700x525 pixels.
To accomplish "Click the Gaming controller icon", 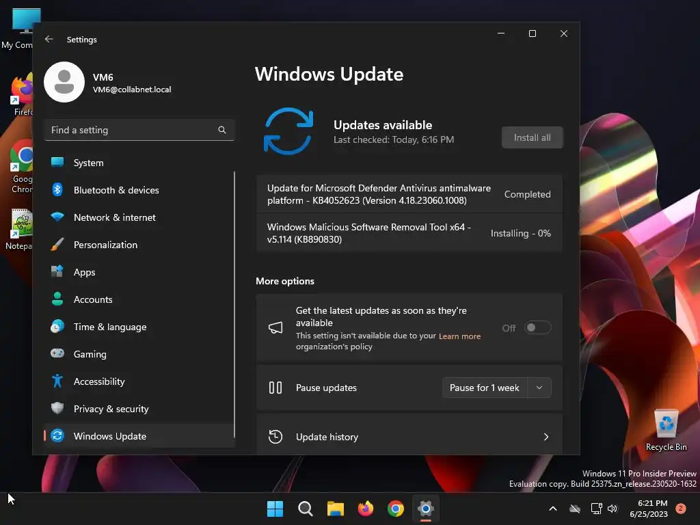I will [57, 353].
